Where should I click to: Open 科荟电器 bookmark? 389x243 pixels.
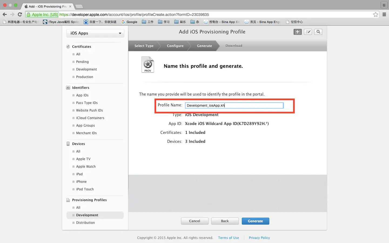point(21,22)
